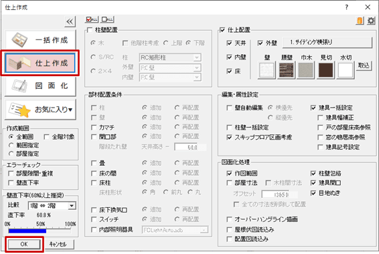Click the OK button
This screenshot has width=379, height=254.
coord(24,244)
